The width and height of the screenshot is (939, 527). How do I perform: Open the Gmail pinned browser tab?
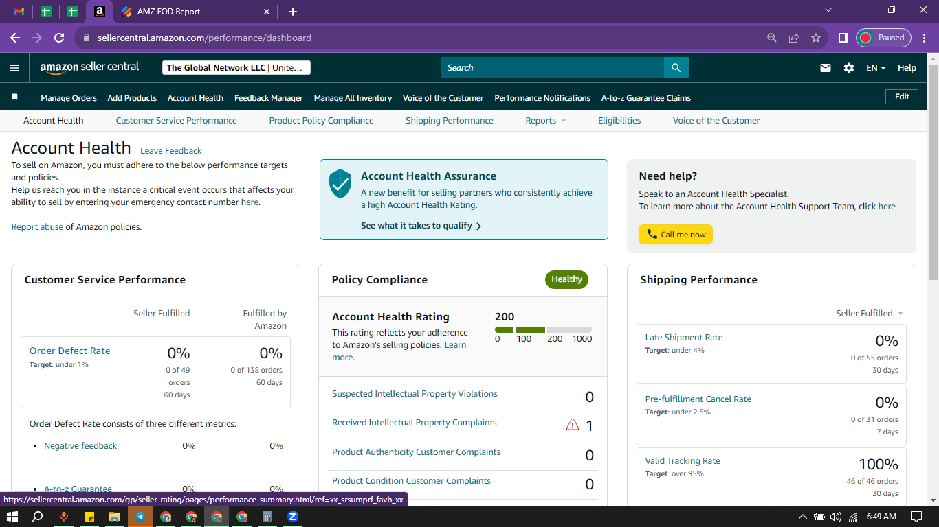(x=19, y=12)
